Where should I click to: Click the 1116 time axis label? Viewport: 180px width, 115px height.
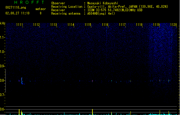point(105,25)
